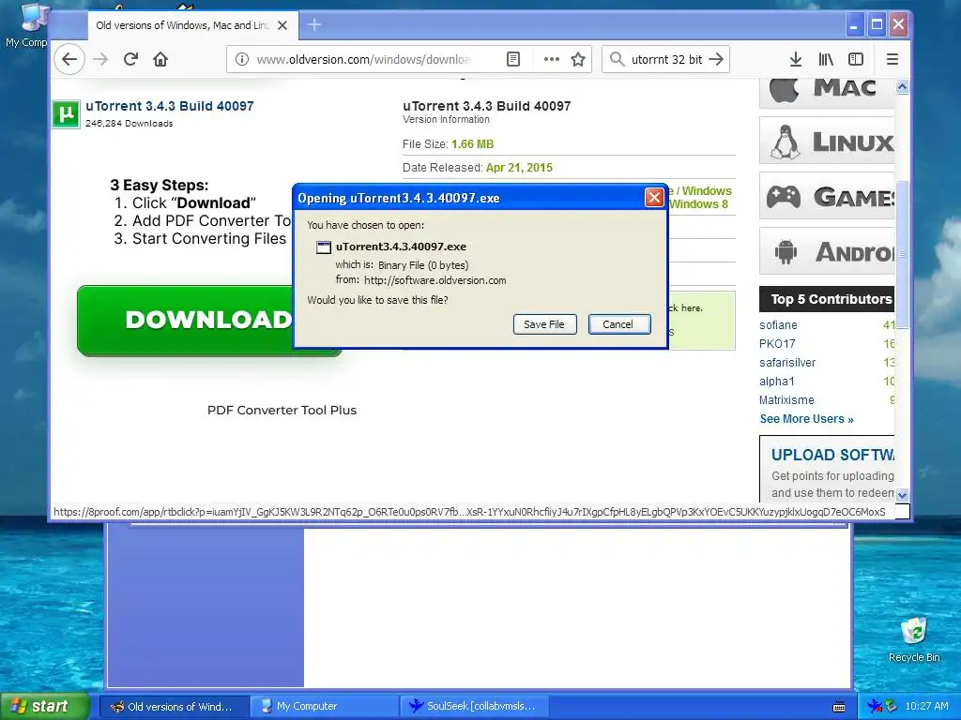Open the Linux category penguin icon
Image resolution: width=961 pixels, height=720 pixels.
tap(786, 142)
